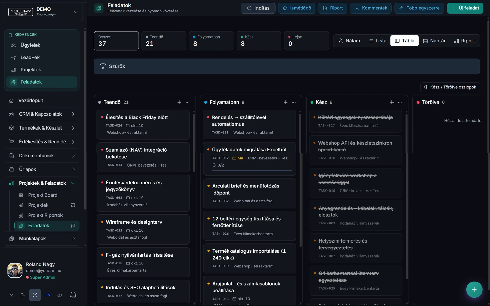490x306 pixels.
Task: Switch to Lista view tab
Action: pyautogui.click(x=377, y=41)
